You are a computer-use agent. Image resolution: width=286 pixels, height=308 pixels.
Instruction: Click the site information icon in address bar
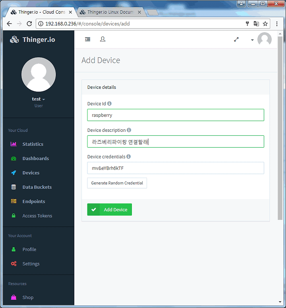click(41, 24)
